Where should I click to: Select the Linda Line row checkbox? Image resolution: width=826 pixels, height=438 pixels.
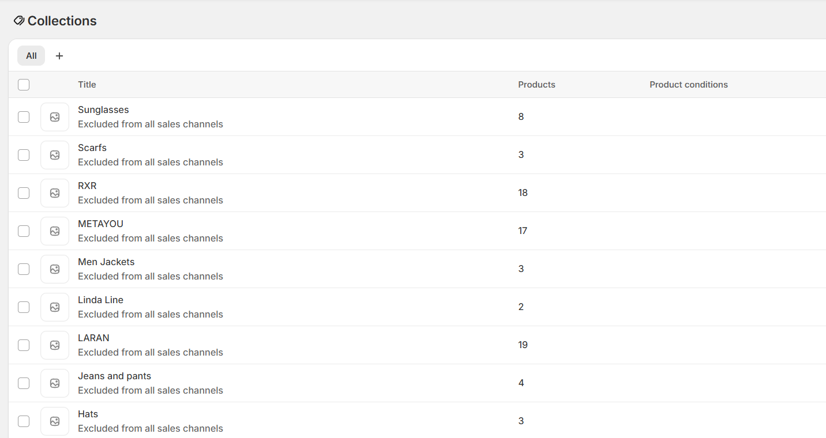click(x=24, y=307)
